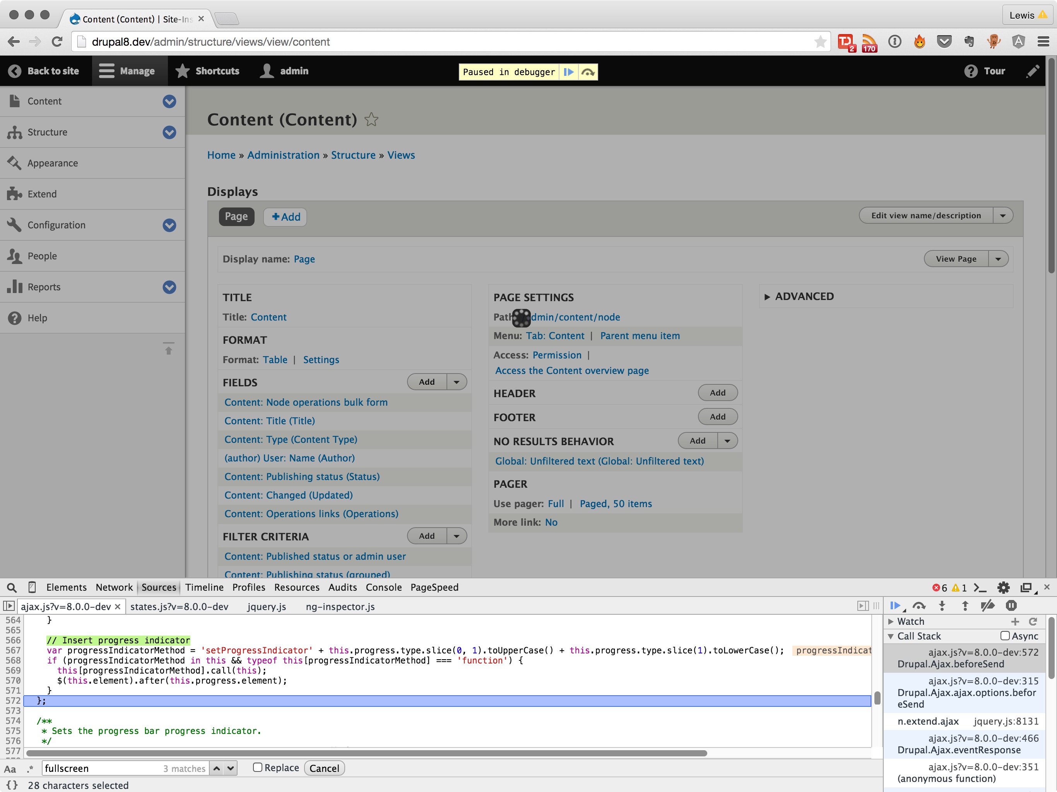Click the Back to site link
Image resolution: width=1057 pixels, height=792 pixels.
pyautogui.click(x=44, y=71)
